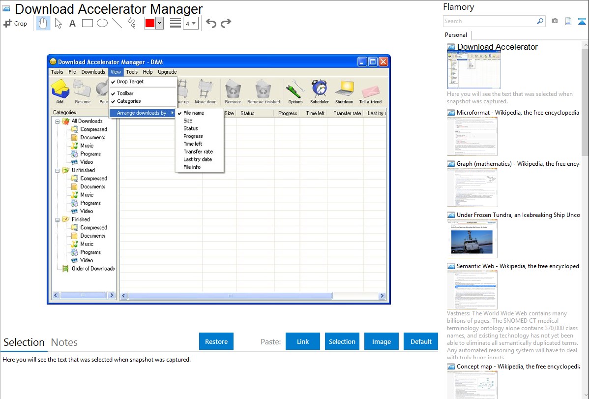
Task: Open the Personal tab
Action: 456,35
